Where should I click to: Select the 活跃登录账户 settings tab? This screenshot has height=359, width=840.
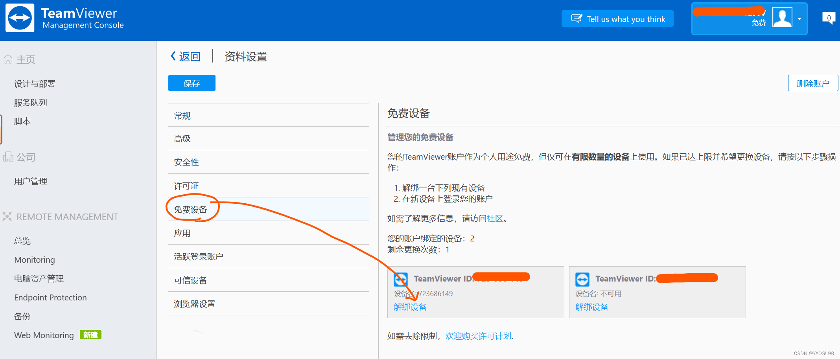(x=269, y=256)
